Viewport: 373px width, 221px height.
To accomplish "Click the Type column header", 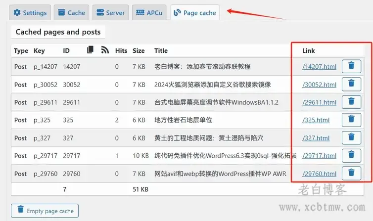I will coord(21,50).
